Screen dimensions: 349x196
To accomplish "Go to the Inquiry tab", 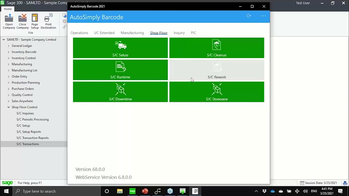I will pyautogui.click(x=179, y=33).
